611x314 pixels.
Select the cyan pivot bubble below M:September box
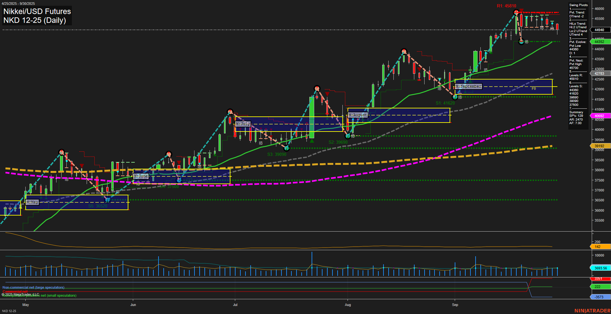(455, 97)
